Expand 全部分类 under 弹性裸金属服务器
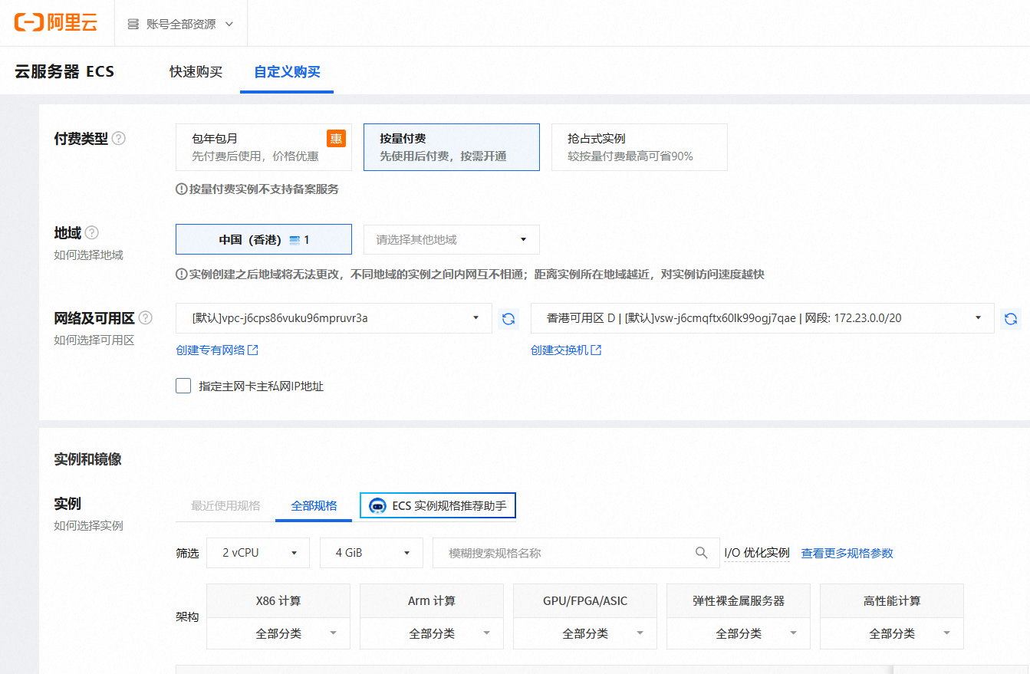This screenshot has width=1030, height=674. 739,633
